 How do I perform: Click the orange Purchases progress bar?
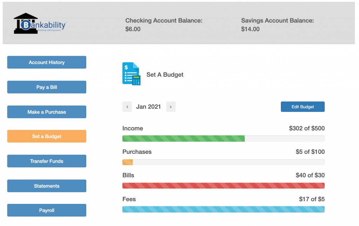coord(127,162)
